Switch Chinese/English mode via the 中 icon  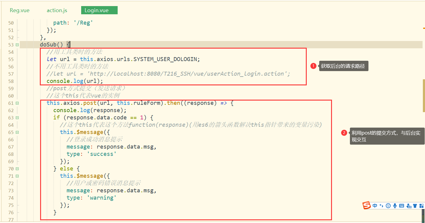click(375, 206)
